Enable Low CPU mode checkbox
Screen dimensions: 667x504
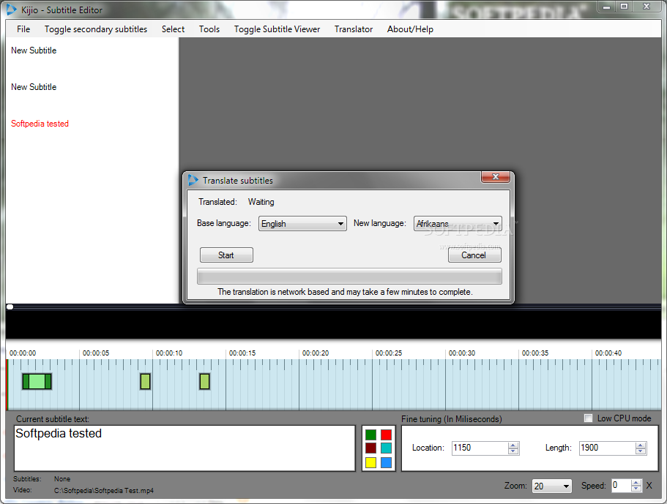589,418
